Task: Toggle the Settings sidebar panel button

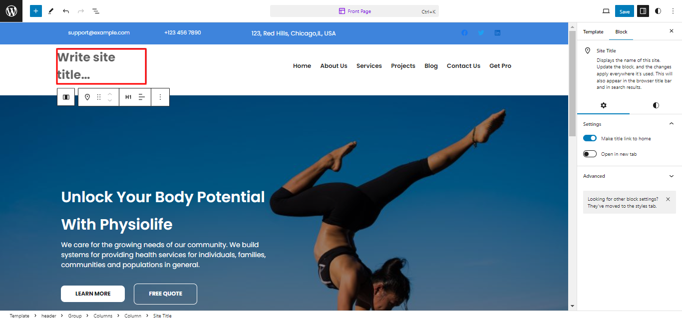Action: point(643,11)
